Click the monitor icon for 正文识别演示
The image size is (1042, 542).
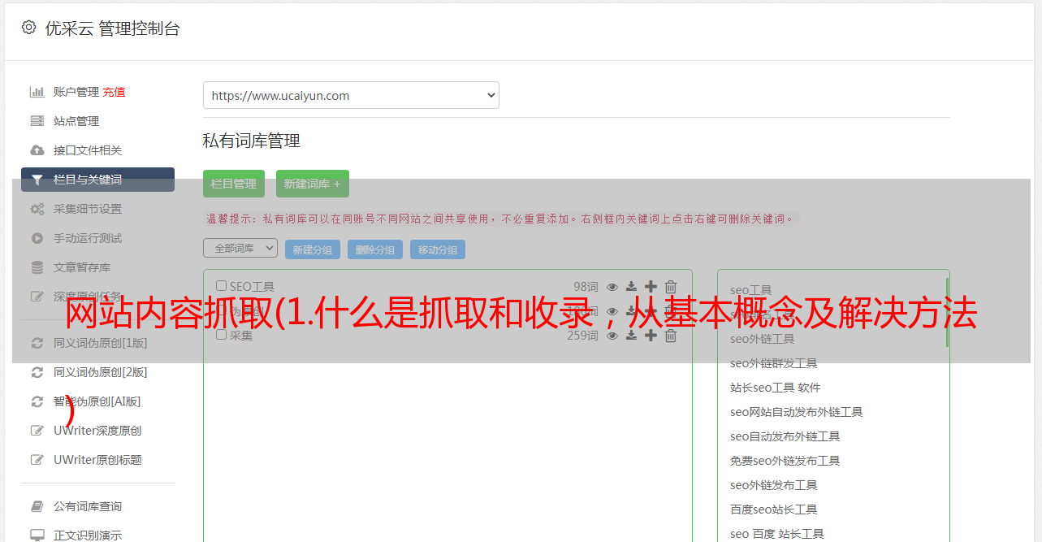(37, 535)
